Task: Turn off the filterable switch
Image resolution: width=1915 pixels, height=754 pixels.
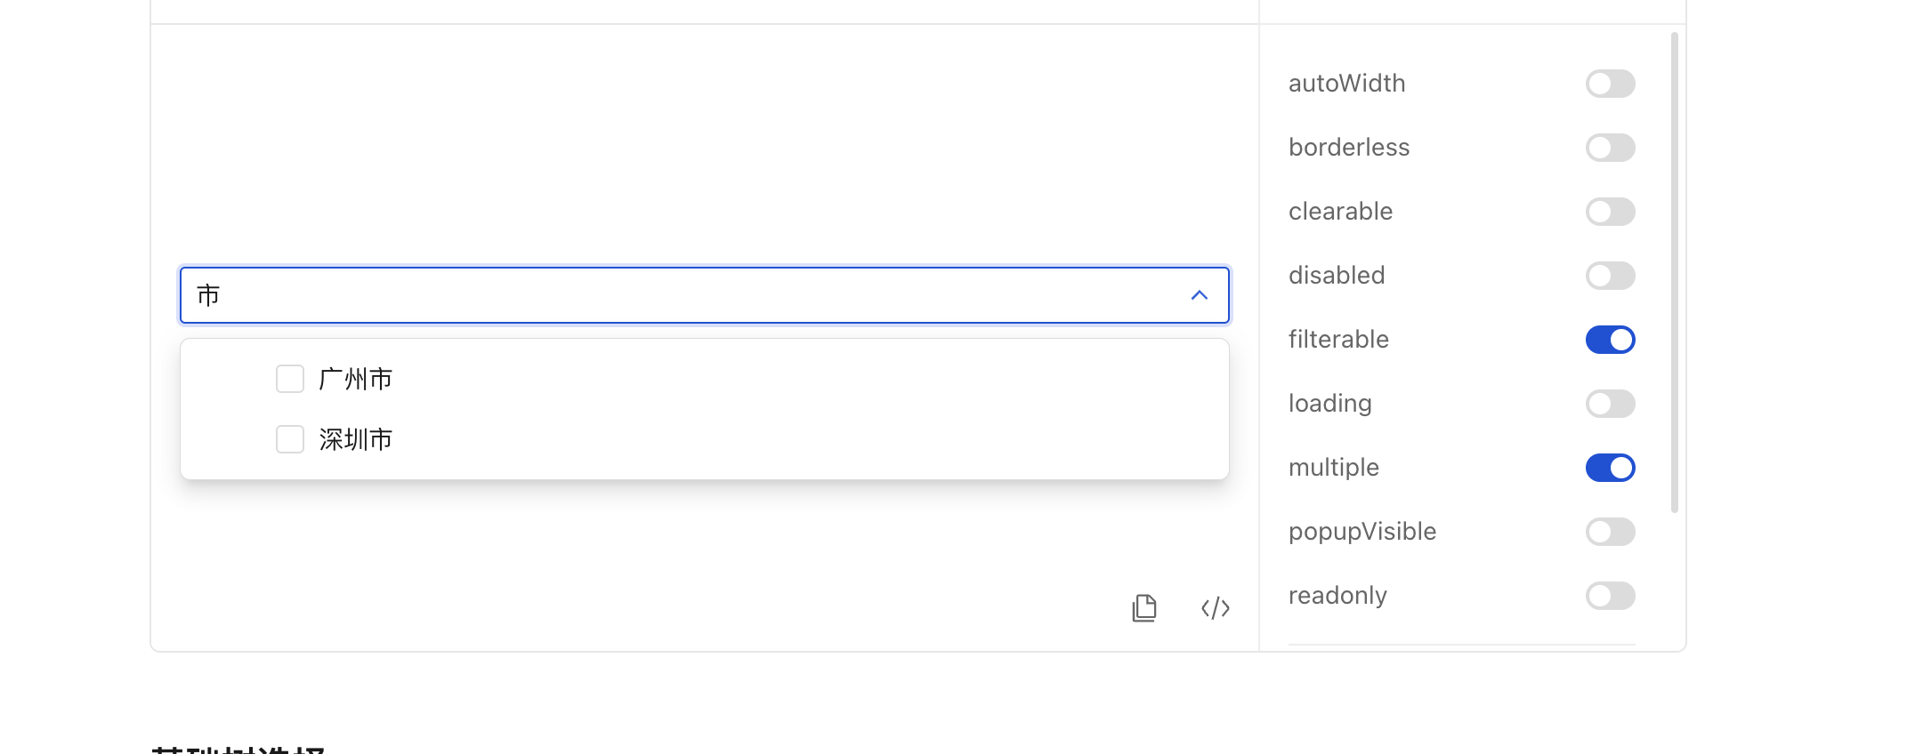Action: click(1611, 340)
